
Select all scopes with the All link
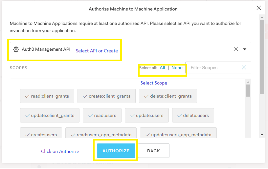(163, 68)
